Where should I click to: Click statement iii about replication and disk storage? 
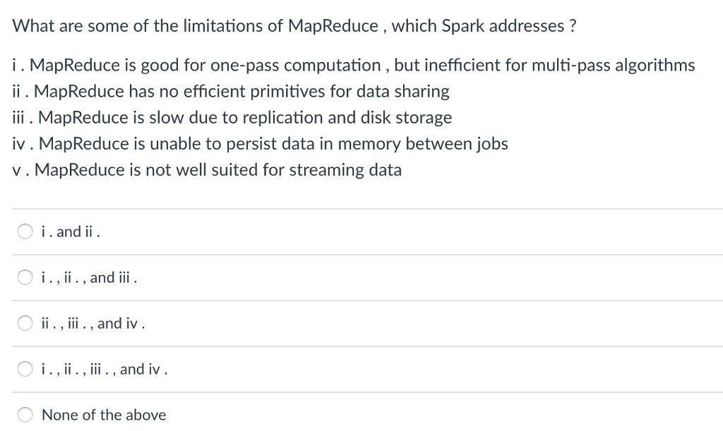click(x=232, y=117)
